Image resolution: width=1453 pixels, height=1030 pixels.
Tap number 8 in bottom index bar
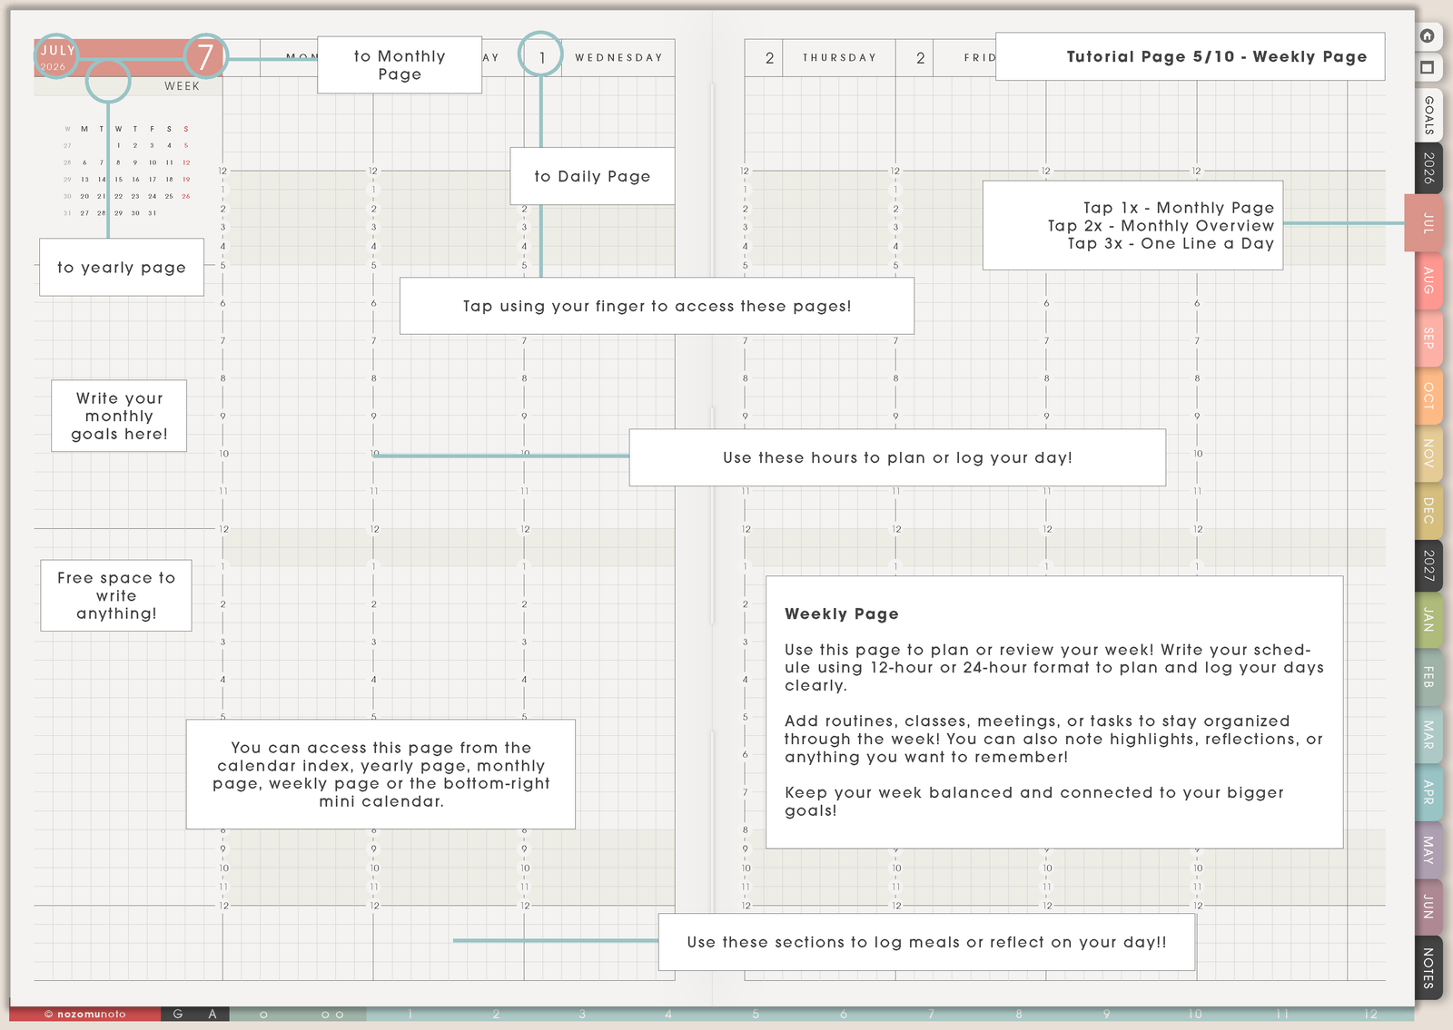tap(1019, 1015)
